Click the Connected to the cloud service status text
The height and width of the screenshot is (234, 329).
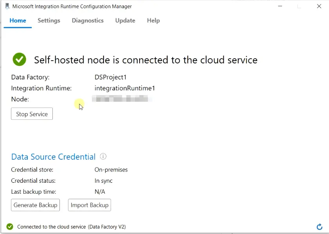71,227
